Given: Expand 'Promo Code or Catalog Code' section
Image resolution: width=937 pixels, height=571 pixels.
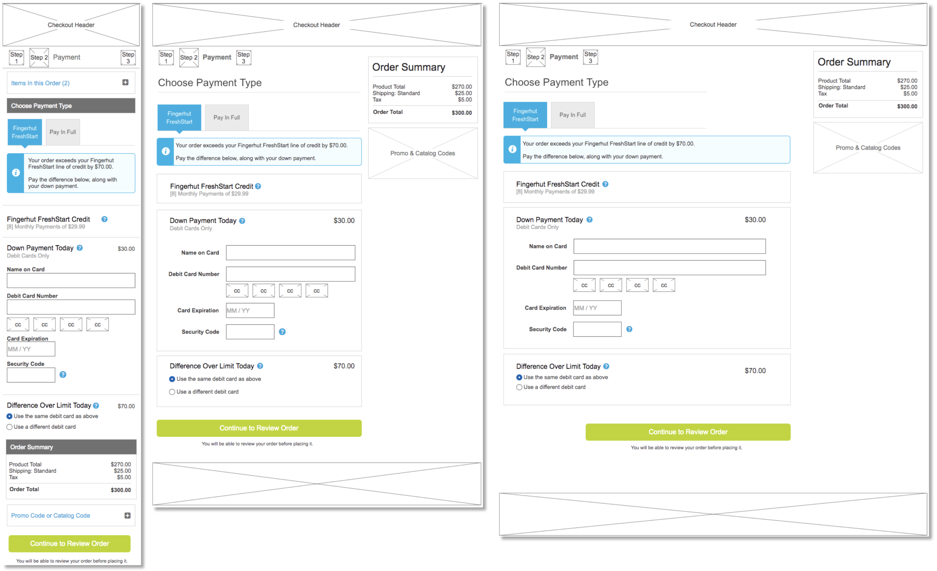Looking at the screenshot, I should pyautogui.click(x=127, y=516).
